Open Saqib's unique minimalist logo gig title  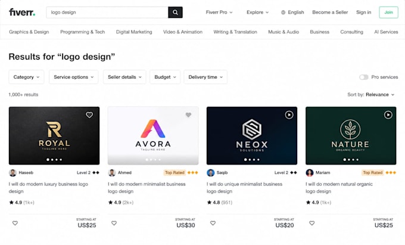244,188
